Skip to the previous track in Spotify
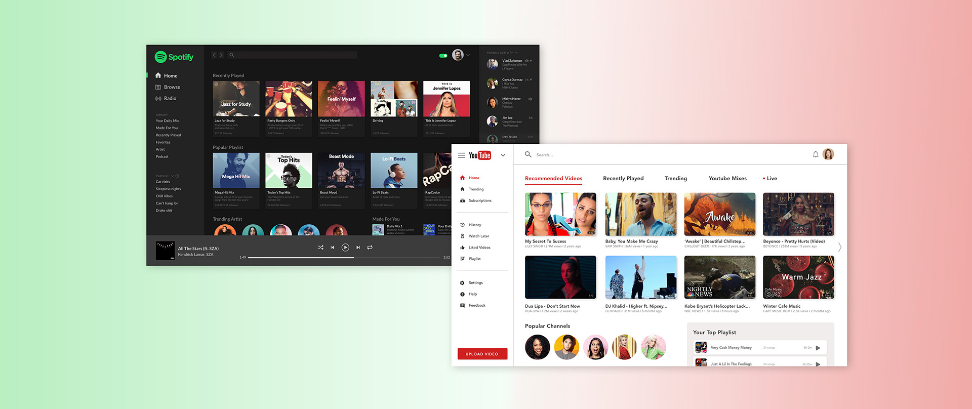The width and height of the screenshot is (972, 409). (x=333, y=248)
